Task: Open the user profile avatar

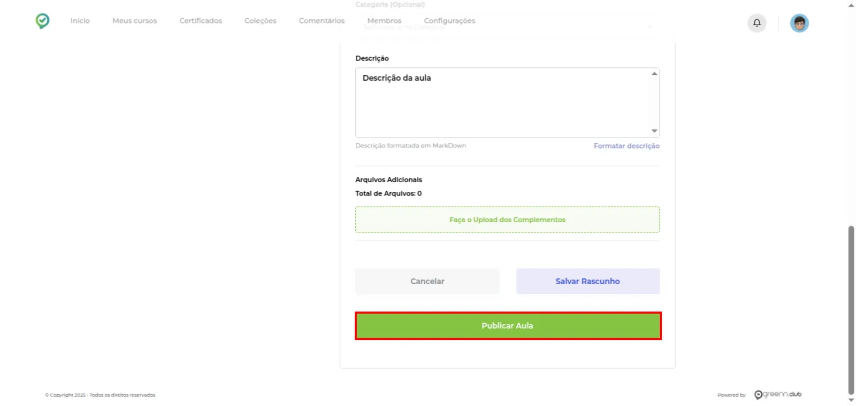Action: [x=799, y=23]
